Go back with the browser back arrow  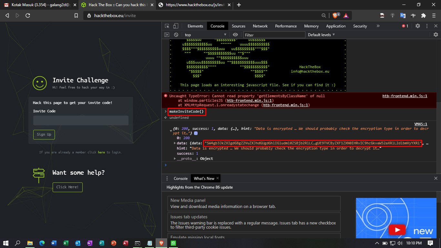tap(7, 15)
